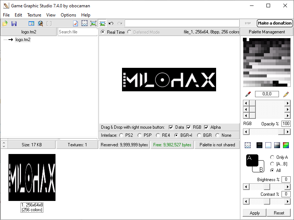Select the pencil tool in Palette Management
Screen dimensions: 294x220
(x=286, y=94)
